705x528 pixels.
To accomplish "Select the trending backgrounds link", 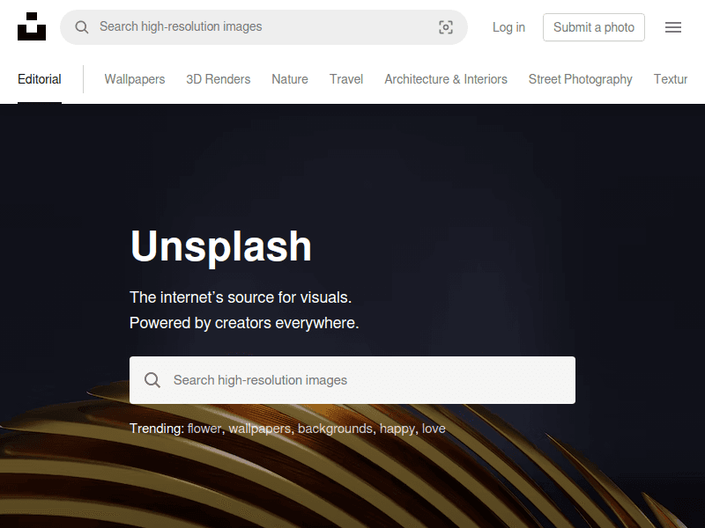I will (335, 429).
